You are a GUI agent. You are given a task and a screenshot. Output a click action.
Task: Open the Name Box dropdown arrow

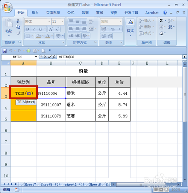[x=36, y=57]
